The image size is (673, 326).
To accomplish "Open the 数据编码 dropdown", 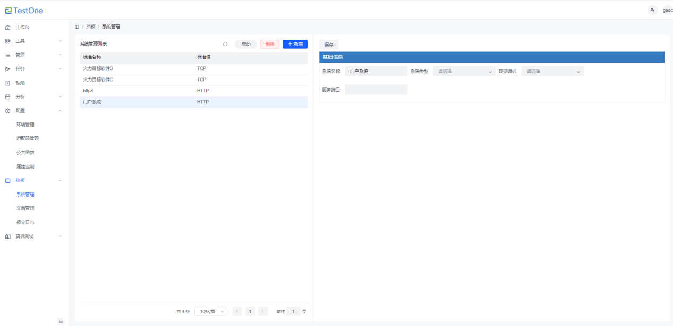I will pyautogui.click(x=552, y=71).
